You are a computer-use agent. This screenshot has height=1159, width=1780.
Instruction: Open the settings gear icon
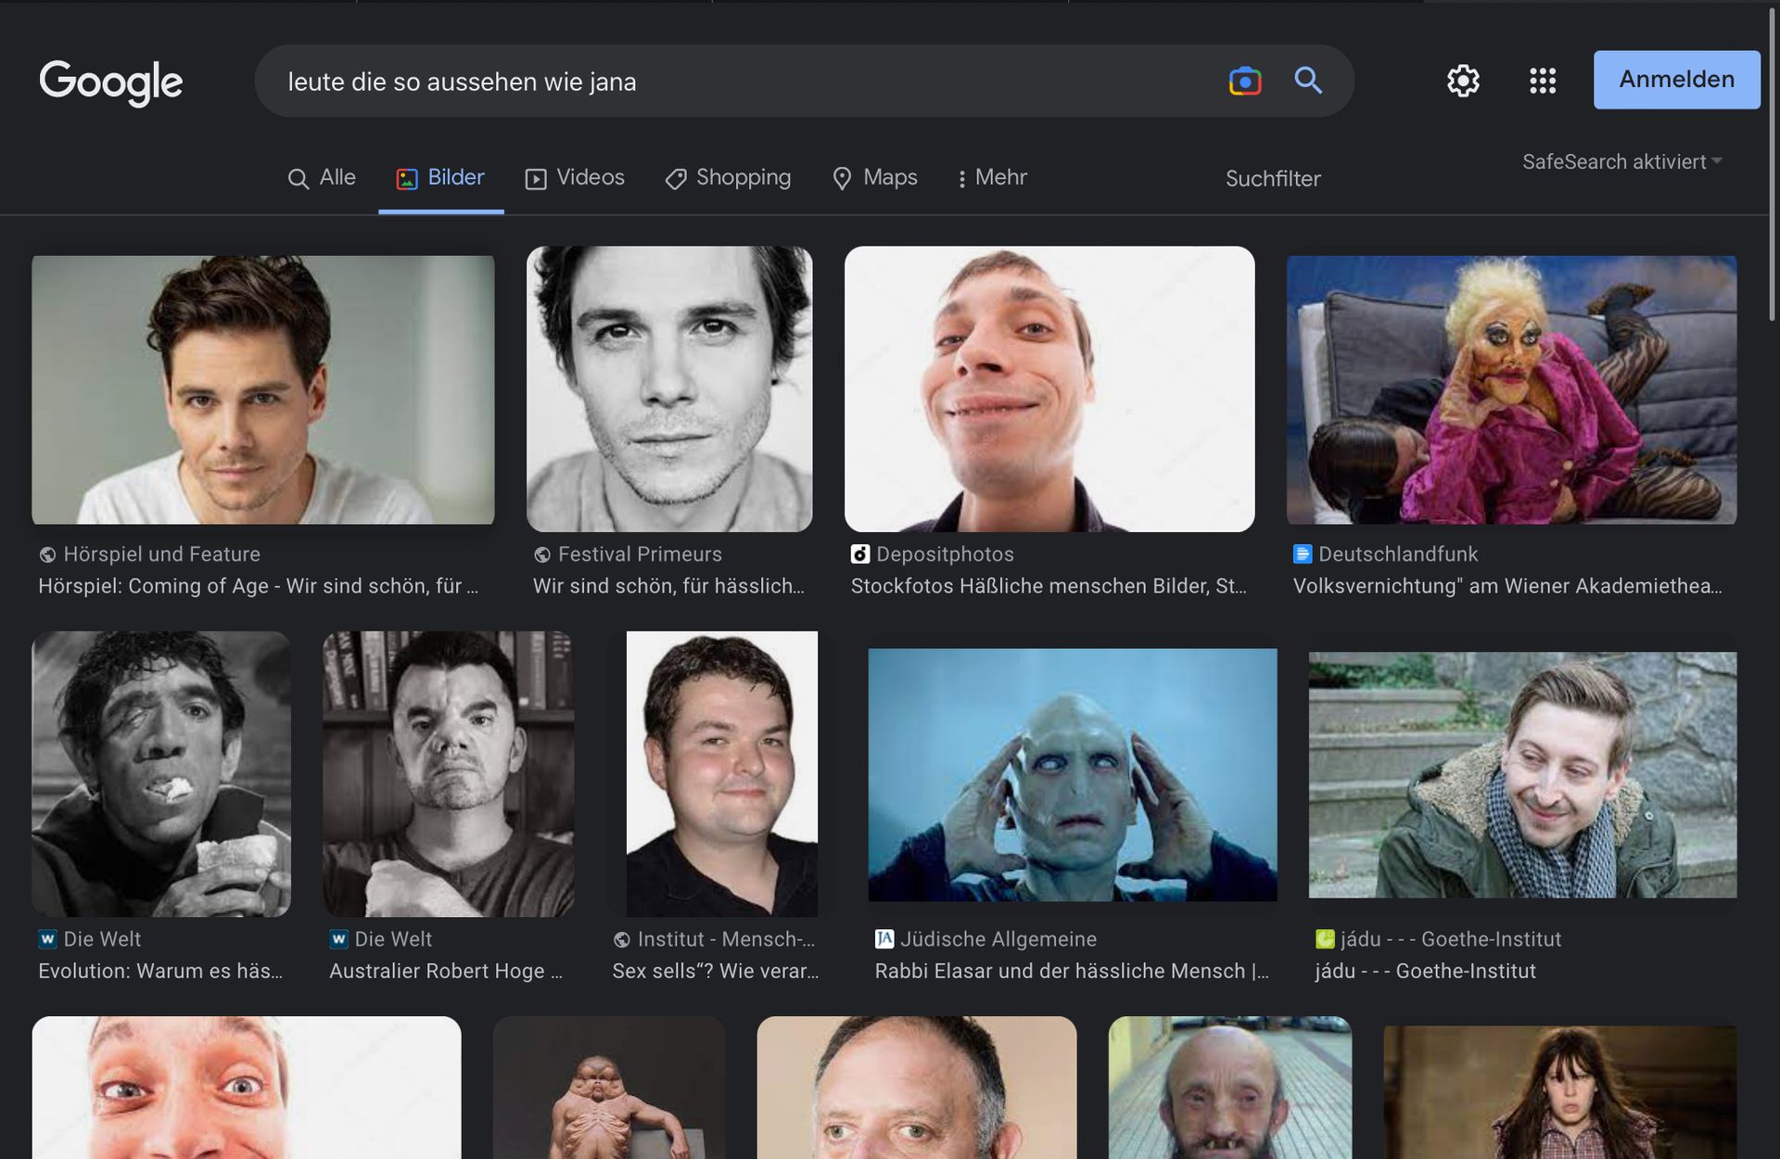coord(1463,81)
